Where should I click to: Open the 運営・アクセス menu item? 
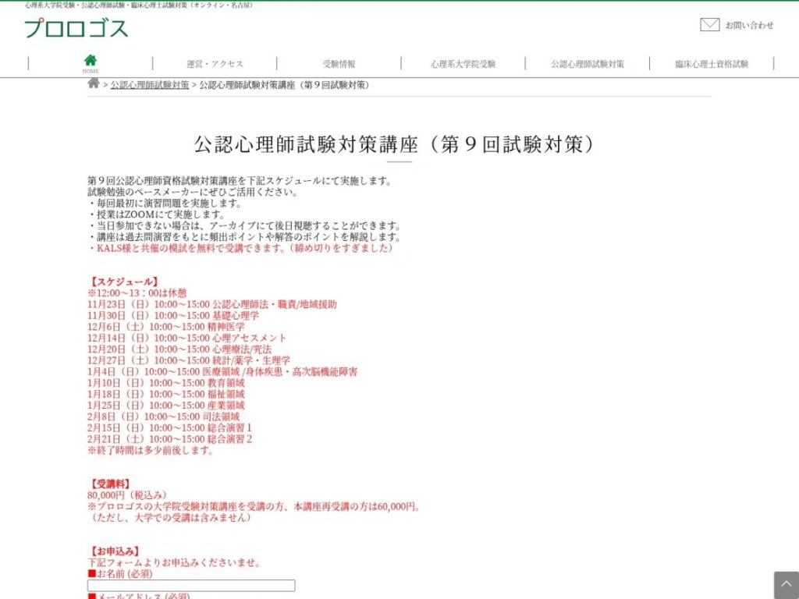215,64
